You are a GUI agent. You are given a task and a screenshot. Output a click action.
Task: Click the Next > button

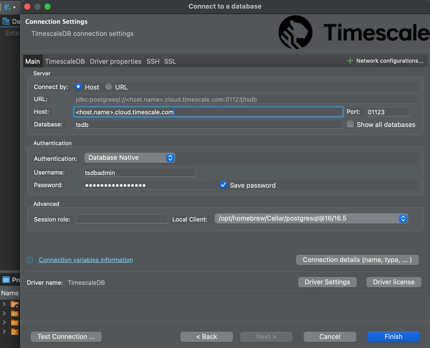point(266,337)
